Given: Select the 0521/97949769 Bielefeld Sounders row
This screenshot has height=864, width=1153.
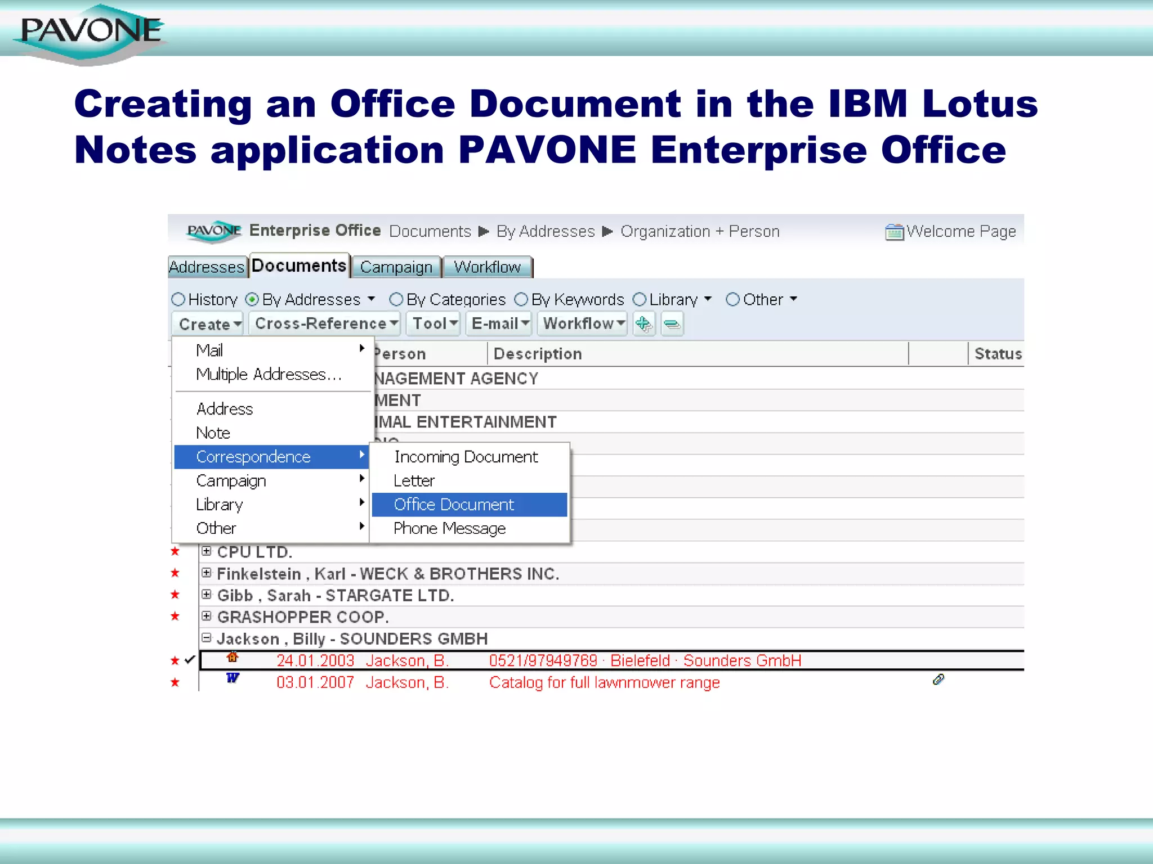Looking at the screenshot, I should pos(612,660).
